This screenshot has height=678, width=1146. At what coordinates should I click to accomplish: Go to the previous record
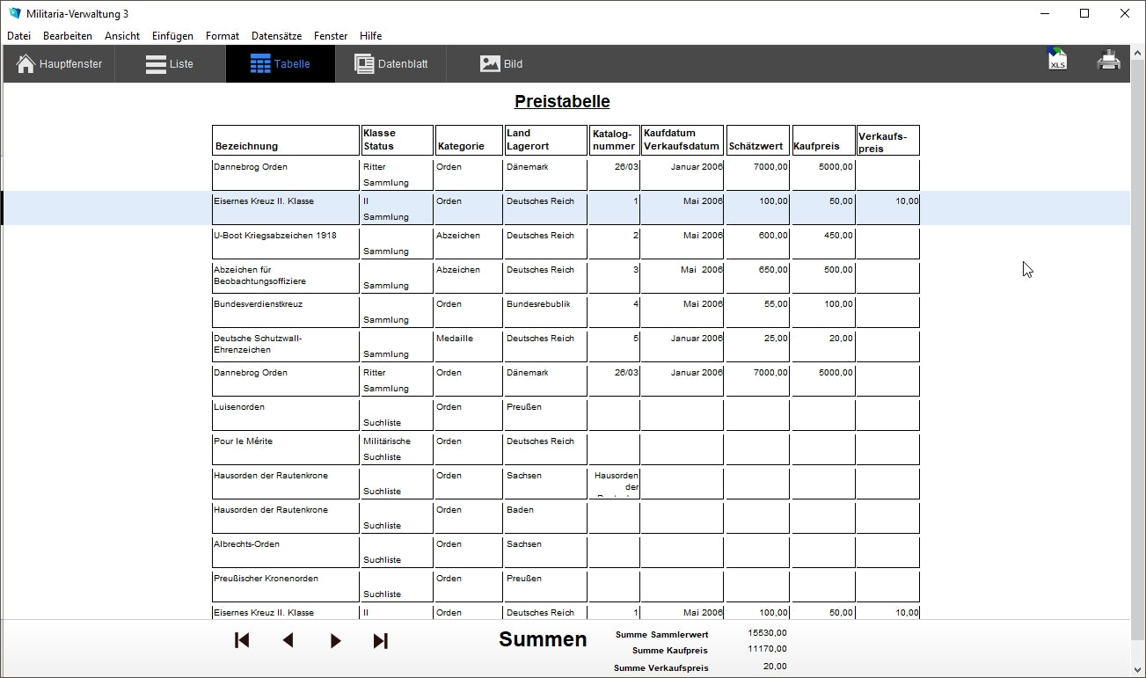point(288,641)
